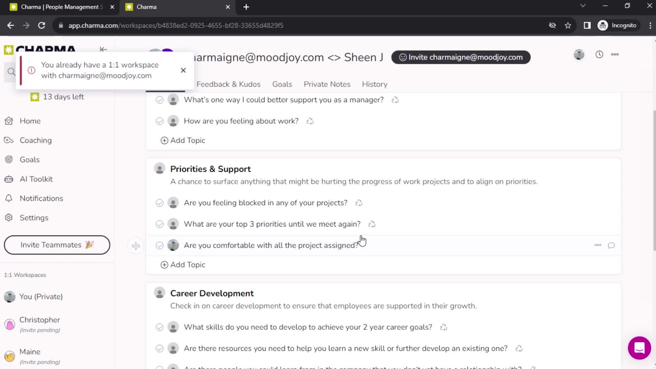This screenshot has width=656, height=369.
Task: Switch to 'Charma | People Management' browser tab
Action: click(61, 7)
